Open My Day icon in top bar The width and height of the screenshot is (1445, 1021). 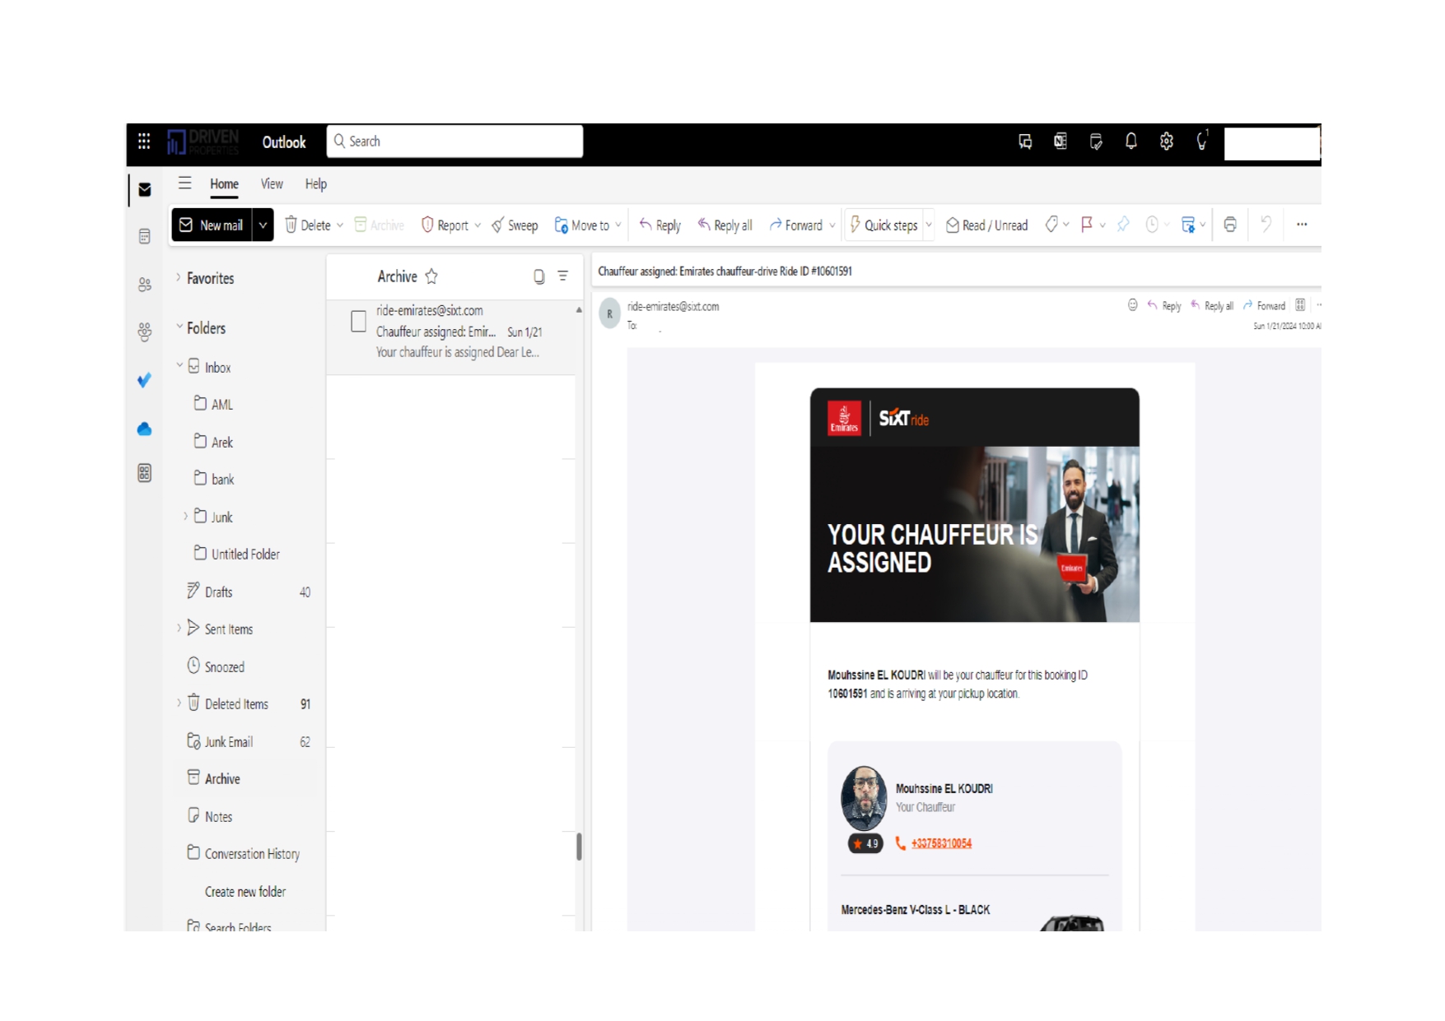coord(1096,142)
